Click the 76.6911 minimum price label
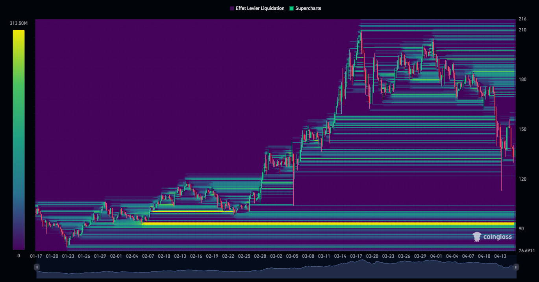Viewport: 539px width, 282px height. coord(527,250)
